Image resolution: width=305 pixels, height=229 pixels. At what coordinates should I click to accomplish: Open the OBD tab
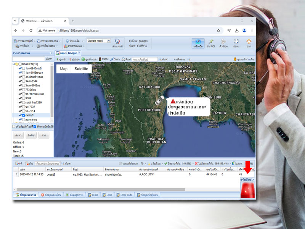(x=107, y=195)
